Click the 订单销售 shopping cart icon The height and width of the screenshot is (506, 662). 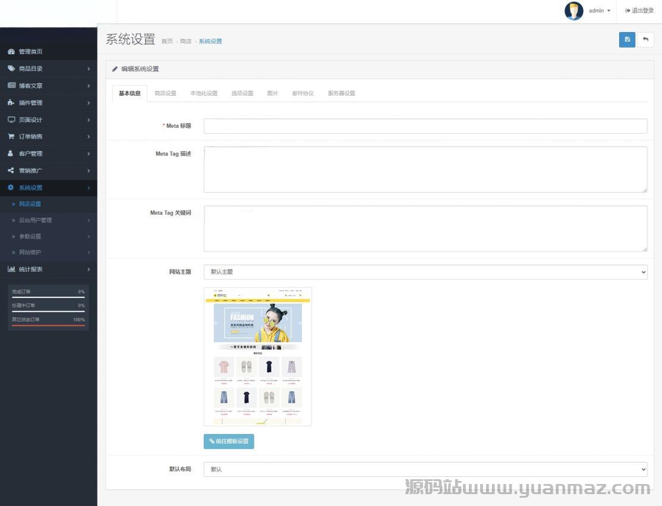tap(11, 136)
